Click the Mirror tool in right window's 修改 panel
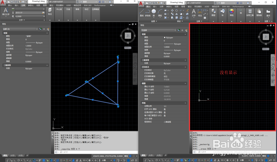Screen dimensions: 277x162 [176, 14]
